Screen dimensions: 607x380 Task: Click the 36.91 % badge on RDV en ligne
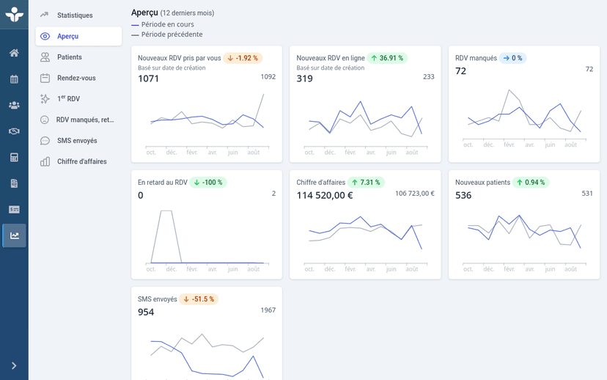point(388,58)
